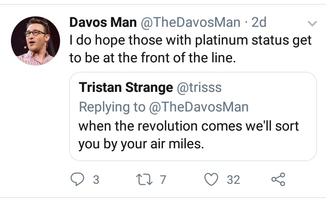Click the reply speech bubble icon
This screenshot has width=326, height=207.
pos(78,180)
